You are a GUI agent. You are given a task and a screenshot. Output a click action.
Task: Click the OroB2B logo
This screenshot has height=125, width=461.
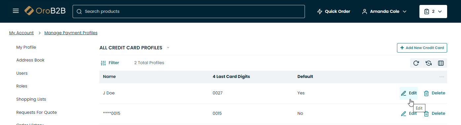tap(45, 11)
